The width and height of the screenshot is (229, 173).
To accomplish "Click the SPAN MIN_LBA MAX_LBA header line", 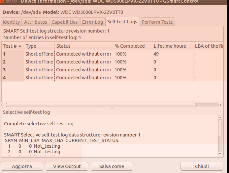I will click(x=61, y=140).
